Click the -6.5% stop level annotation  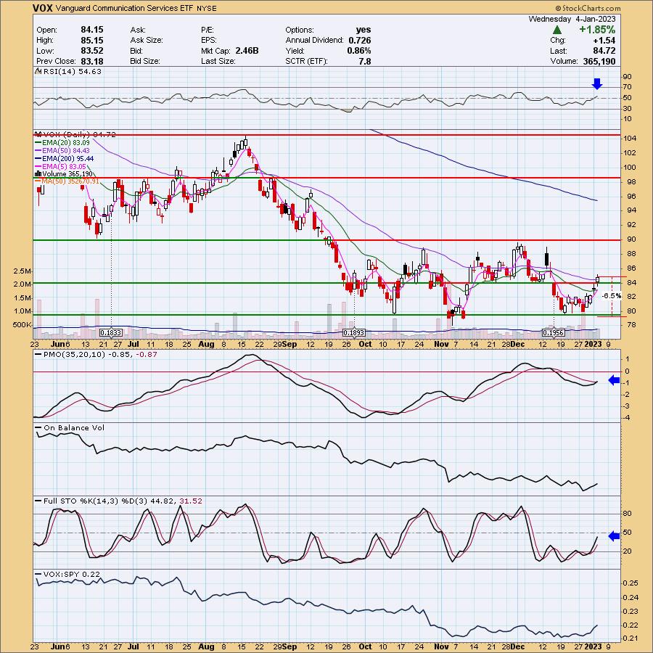(x=612, y=296)
